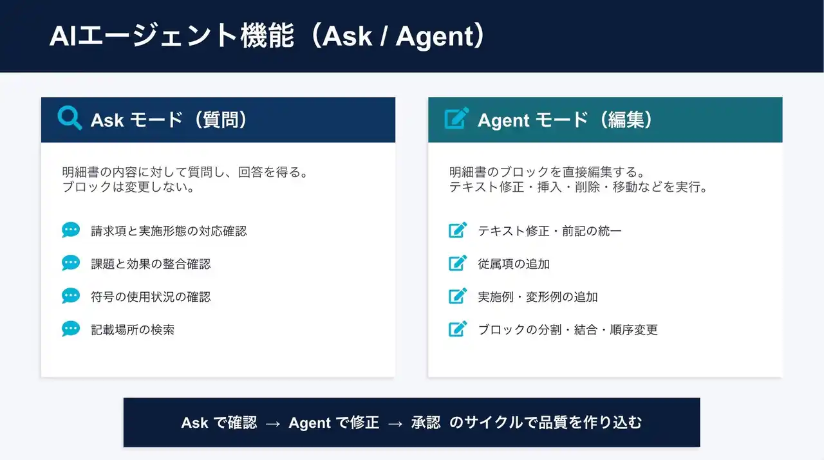Screen dimensions: 824x460
Task: Click the 従属項の追加 item text
Action: pyautogui.click(x=514, y=264)
